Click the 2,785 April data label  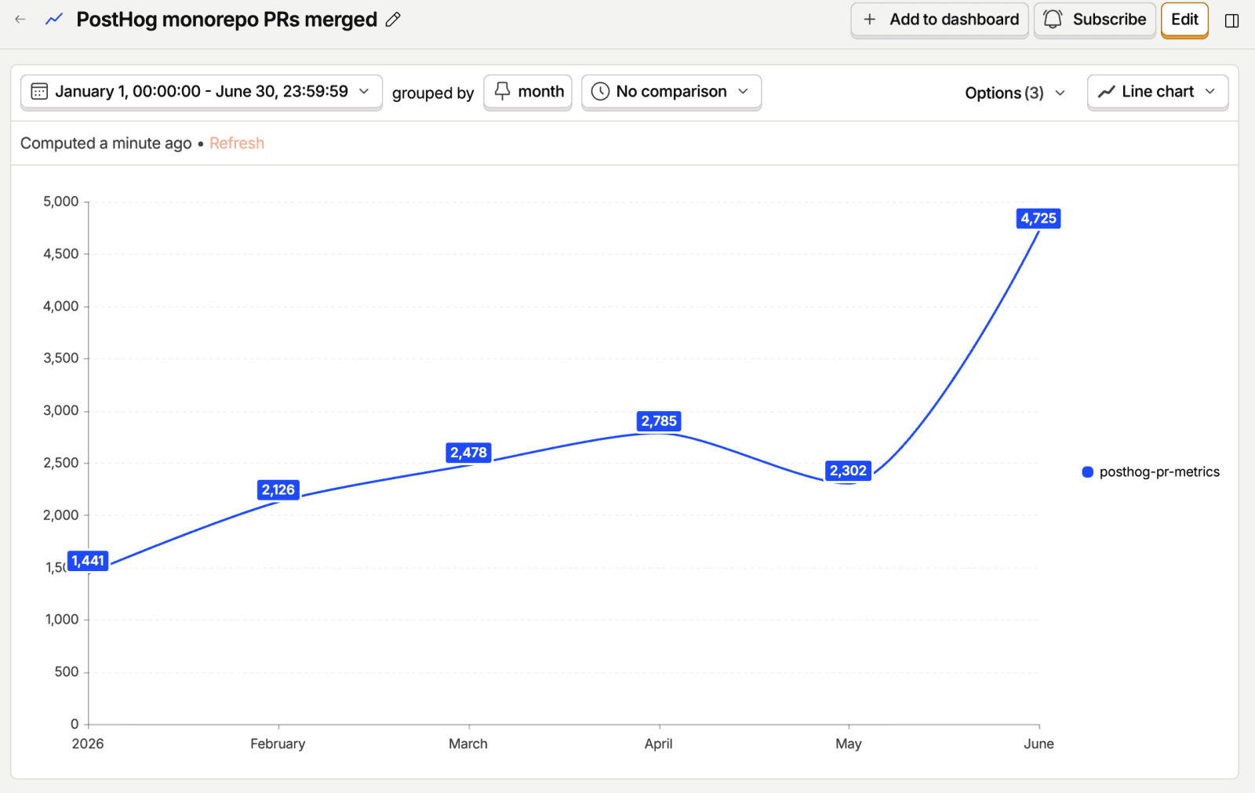tap(659, 421)
